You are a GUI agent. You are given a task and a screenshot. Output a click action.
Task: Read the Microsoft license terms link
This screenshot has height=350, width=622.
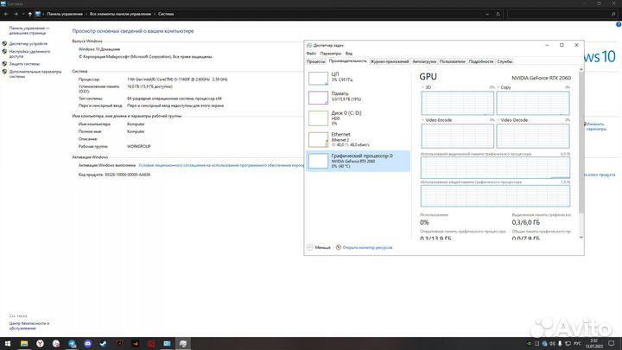(221, 165)
